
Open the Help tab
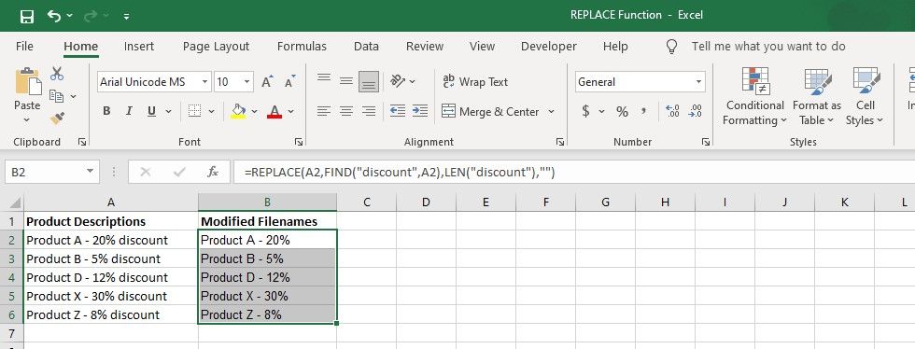(615, 46)
